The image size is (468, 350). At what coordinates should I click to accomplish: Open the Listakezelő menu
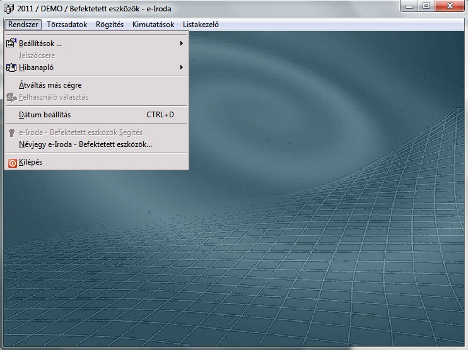pos(201,25)
